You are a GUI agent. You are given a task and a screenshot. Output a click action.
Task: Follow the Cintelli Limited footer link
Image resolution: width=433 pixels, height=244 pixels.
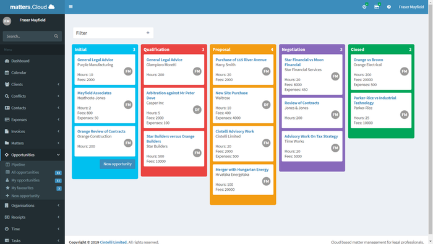(113, 242)
